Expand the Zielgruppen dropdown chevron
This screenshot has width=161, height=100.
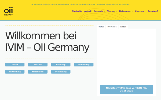coord(132,11)
